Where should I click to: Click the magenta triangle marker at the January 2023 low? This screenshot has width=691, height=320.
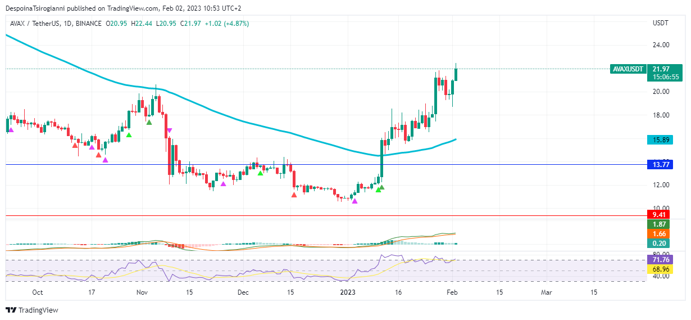[x=354, y=201]
